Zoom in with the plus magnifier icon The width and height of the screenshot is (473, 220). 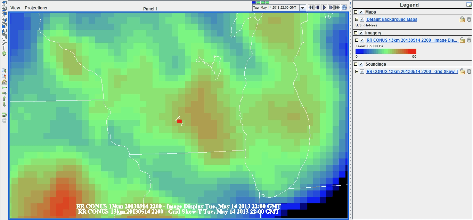[4, 71]
